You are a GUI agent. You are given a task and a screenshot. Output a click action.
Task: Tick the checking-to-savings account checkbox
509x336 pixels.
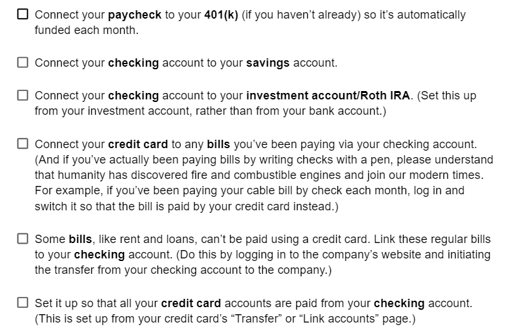click(x=22, y=62)
